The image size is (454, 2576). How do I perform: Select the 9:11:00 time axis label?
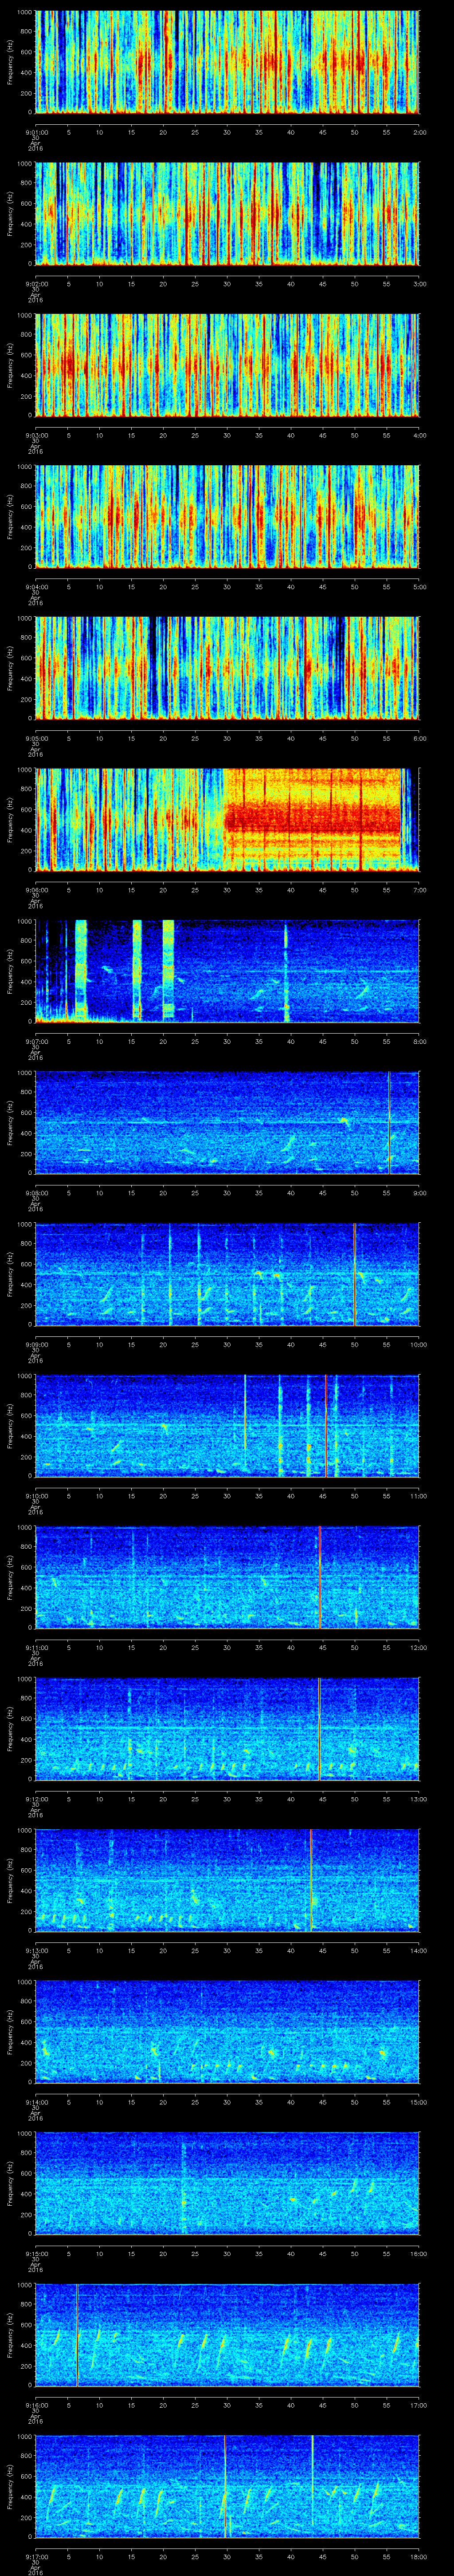coord(36,1647)
